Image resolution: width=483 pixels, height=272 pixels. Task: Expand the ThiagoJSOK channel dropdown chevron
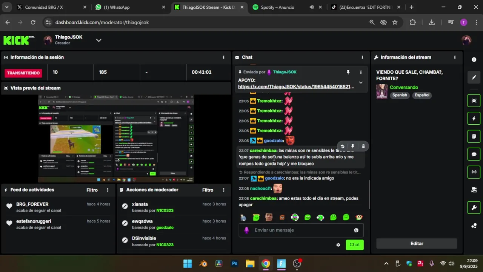coord(98,40)
